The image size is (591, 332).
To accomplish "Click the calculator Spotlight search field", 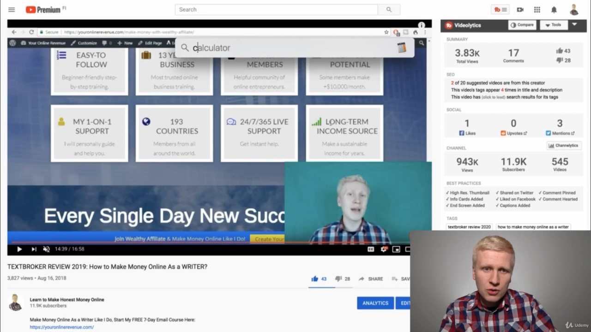I will point(294,47).
